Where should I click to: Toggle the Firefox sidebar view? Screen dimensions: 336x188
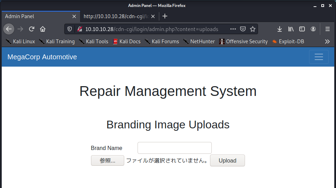point(302,29)
